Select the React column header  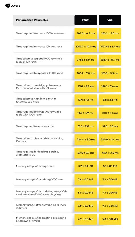(x=86, y=20)
